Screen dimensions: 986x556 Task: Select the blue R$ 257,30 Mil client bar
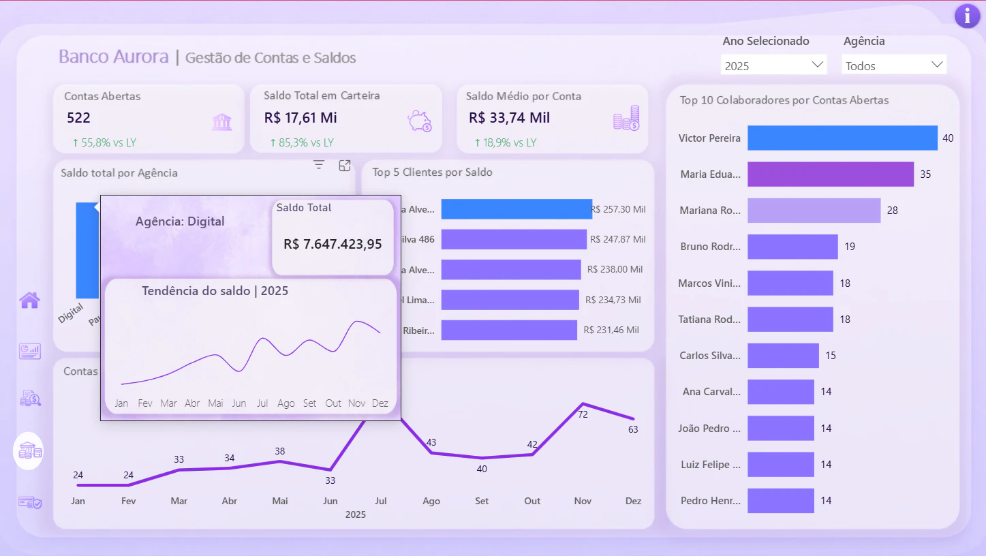tap(517, 209)
